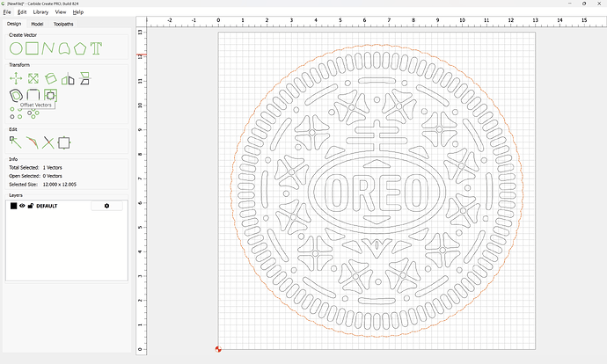Open the Library menu
Image resolution: width=607 pixels, height=364 pixels.
coord(40,12)
